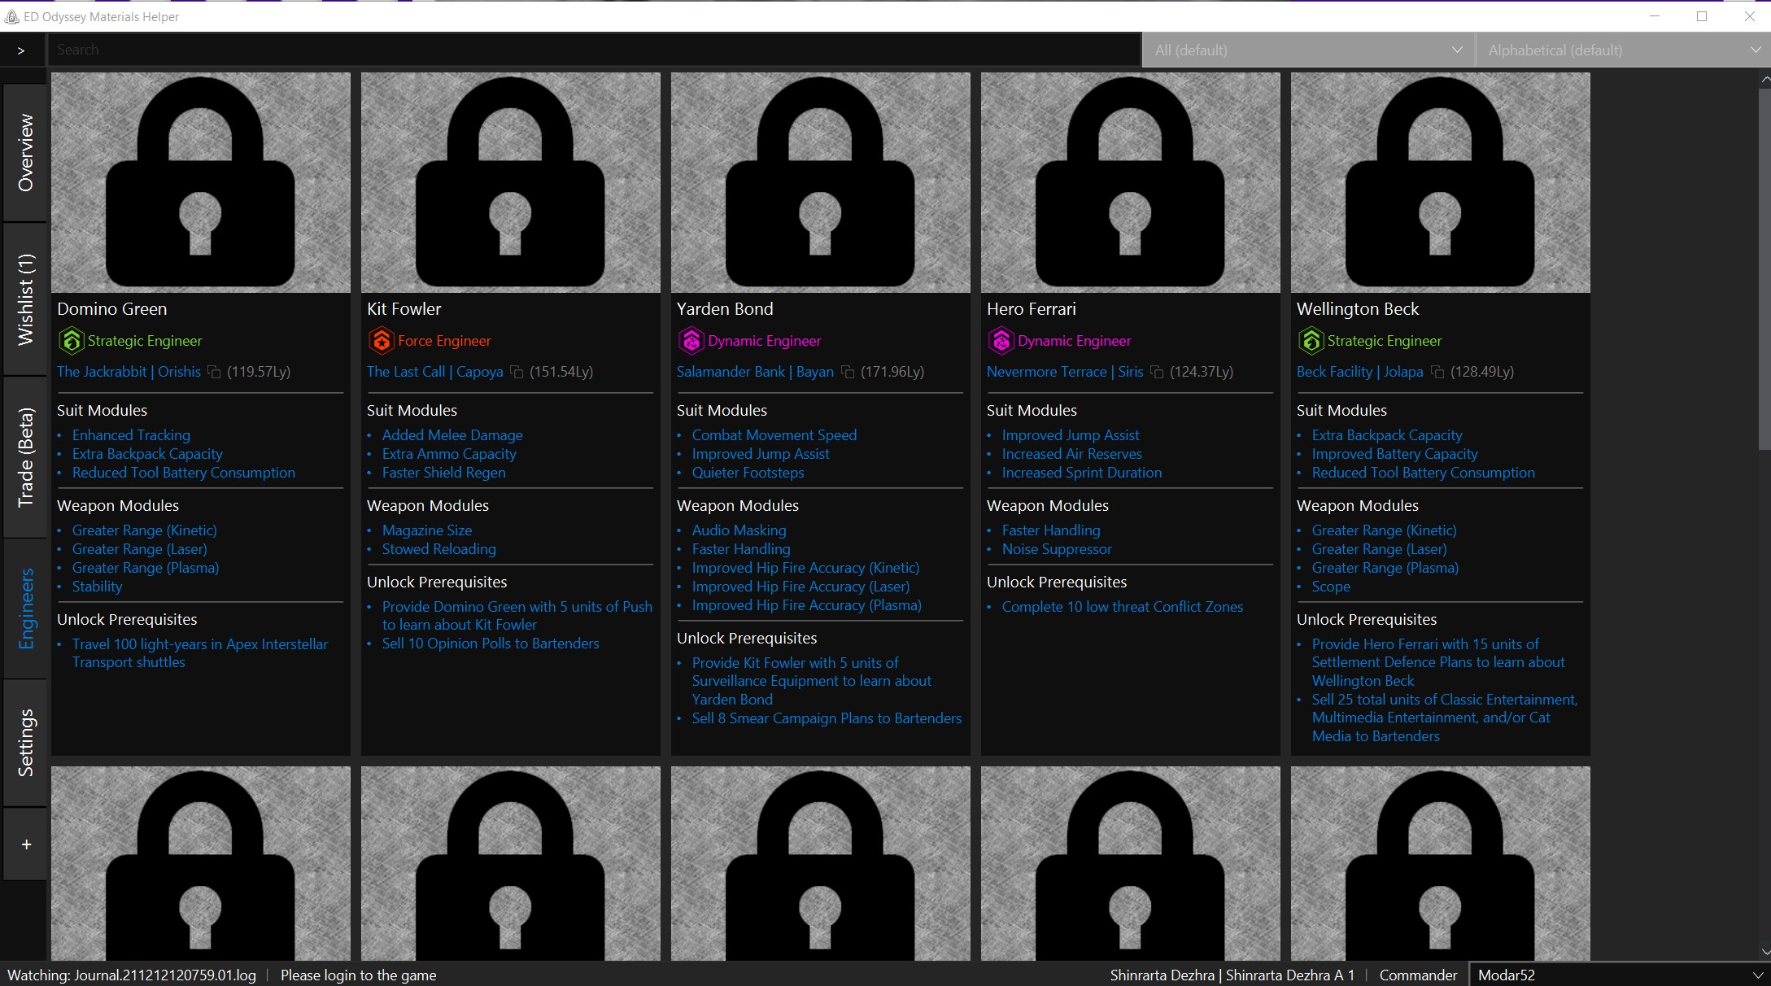Image resolution: width=1771 pixels, height=986 pixels.
Task: Open the Modar52 commander dropdown
Action: coord(1620,975)
